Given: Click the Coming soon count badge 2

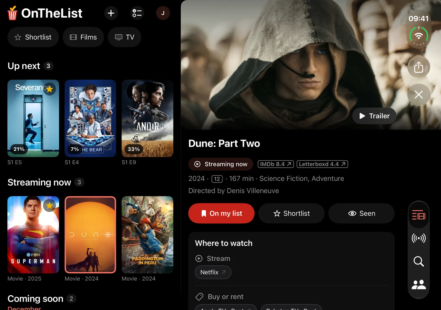Looking at the screenshot, I should pos(71,299).
